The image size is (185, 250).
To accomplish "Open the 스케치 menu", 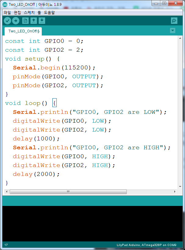I will [x=29, y=13].
